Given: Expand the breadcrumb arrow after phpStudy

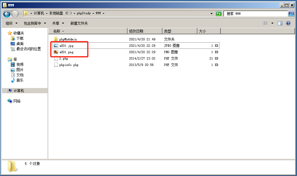Looking at the screenshot, I should [93, 13].
